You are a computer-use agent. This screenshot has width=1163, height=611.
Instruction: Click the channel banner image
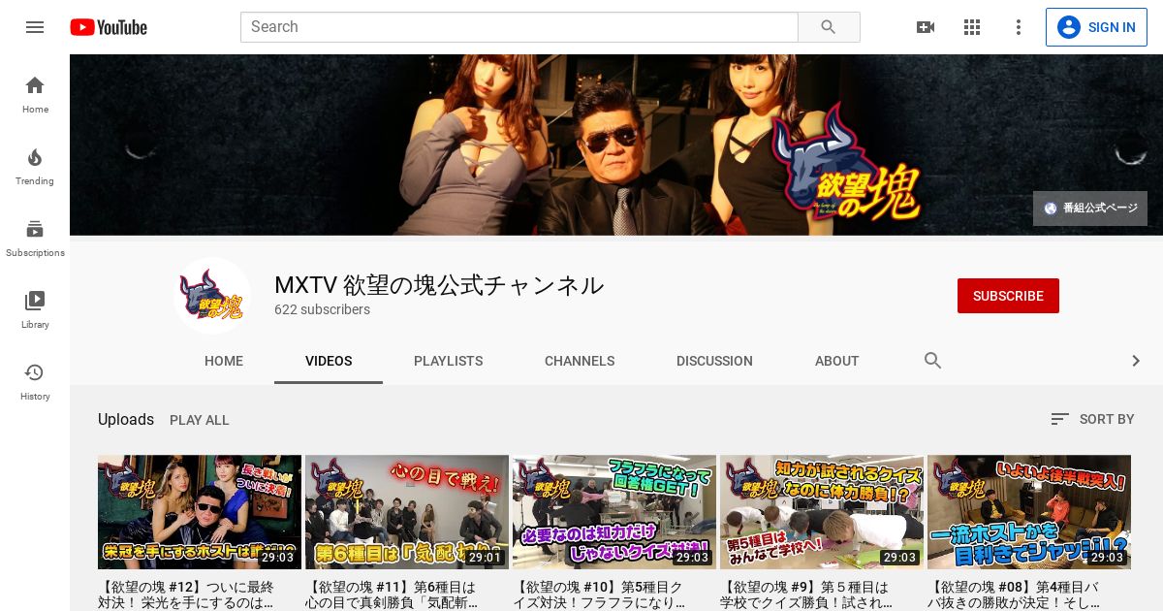(616, 145)
